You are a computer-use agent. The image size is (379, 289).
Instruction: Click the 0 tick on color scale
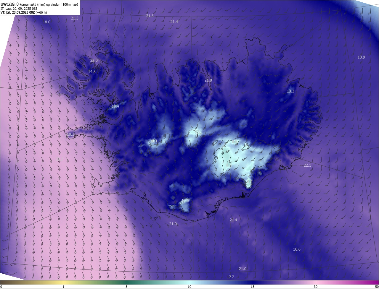click(1, 287)
